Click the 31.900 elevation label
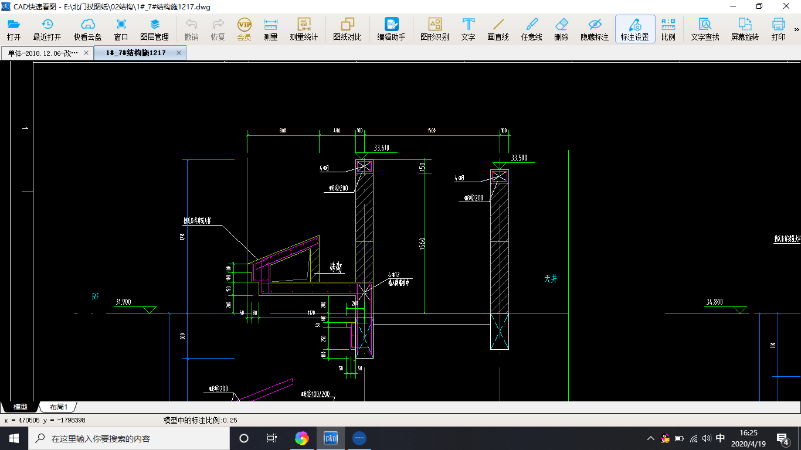Image resolution: width=801 pixels, height=450 pixels. pyautogui.click(x=123, y=302)
